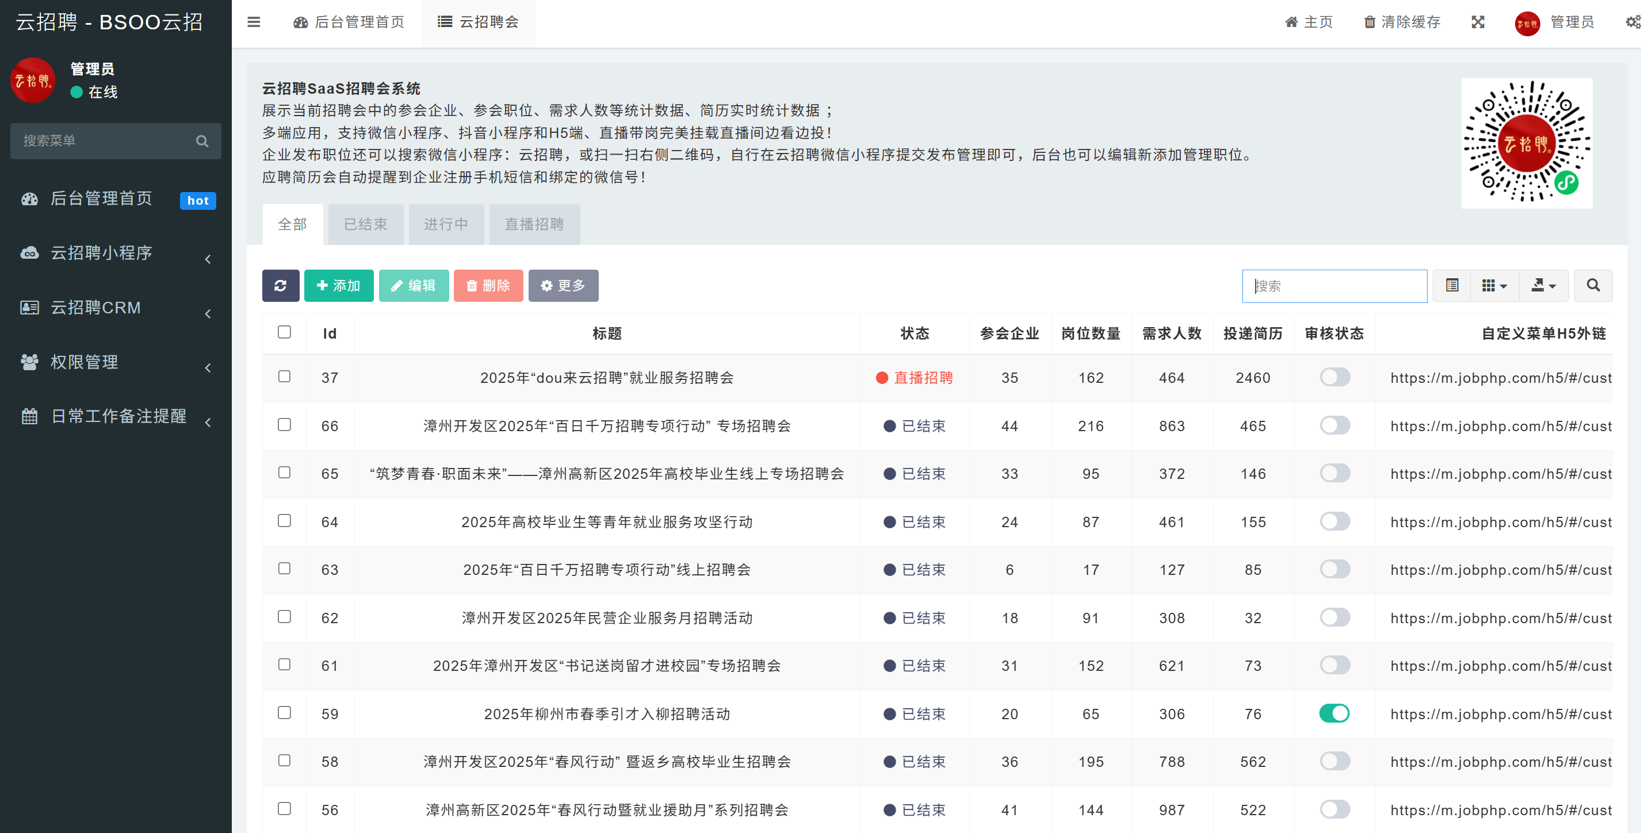Open the column visibility dropdown
Viewport: 1641px width, 833px height.
tap(1494, 285)
